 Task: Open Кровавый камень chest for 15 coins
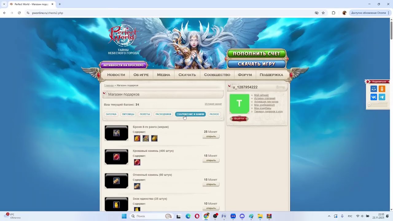(x=211, y=160)
